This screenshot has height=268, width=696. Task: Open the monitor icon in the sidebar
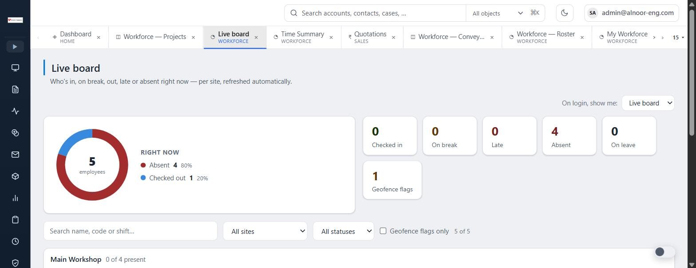[15, 68]
